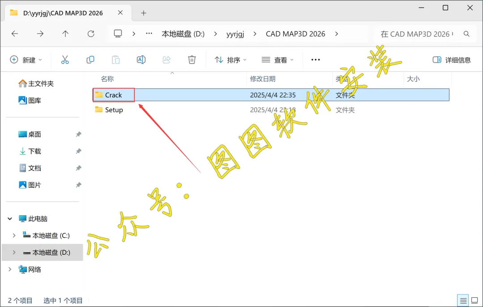Open the 排序 sort dropdown
Screen dimensions: 483x307
click(x=230, y=60)
